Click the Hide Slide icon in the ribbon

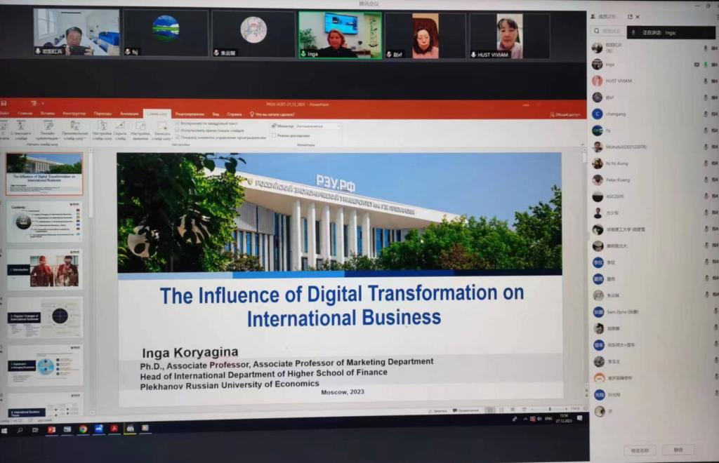120,127
